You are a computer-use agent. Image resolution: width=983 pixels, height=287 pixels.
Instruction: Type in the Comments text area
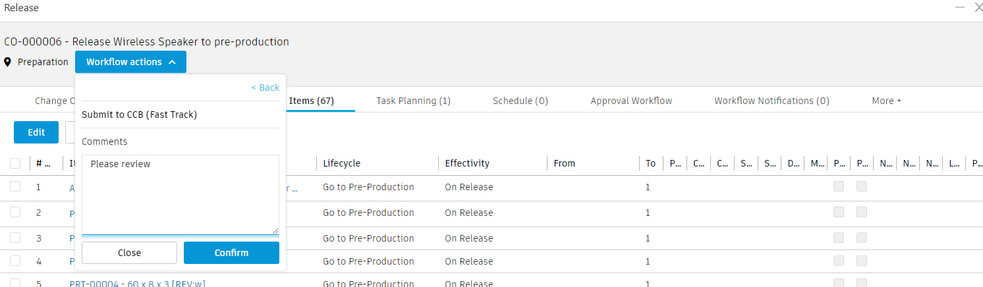[180, 194]
